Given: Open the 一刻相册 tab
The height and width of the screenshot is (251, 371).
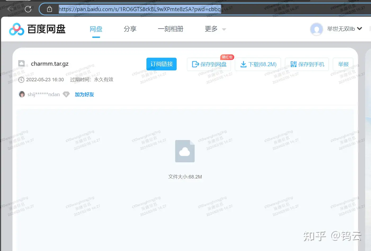Looking at the screenshot, I should 171,29.
